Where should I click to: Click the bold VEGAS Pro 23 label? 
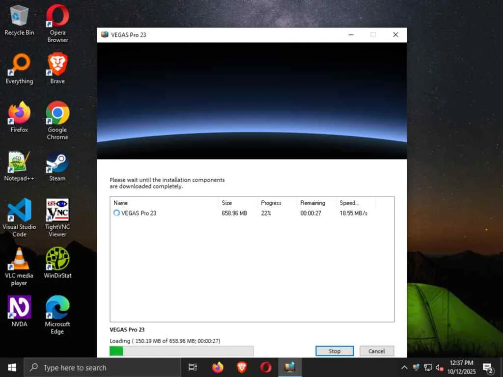point(127,329)
